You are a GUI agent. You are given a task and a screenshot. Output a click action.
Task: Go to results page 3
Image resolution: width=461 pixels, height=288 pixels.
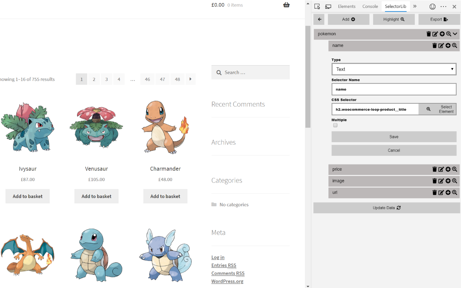pyautogui.click(x=106, y=79)
